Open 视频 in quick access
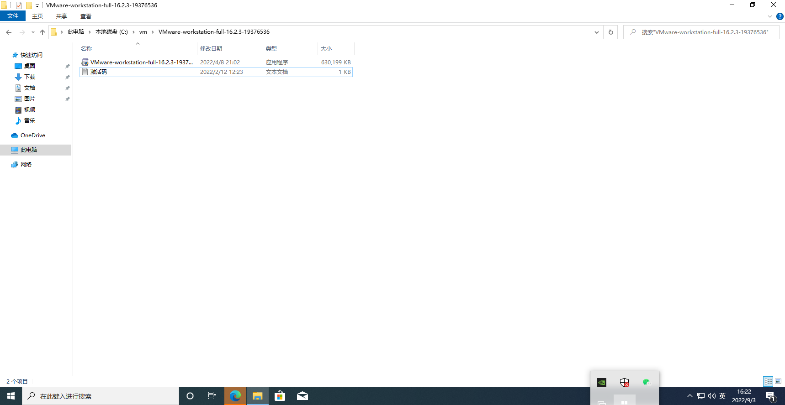Image resolution: width=785 pixels, height=405 pixels. 30,110
